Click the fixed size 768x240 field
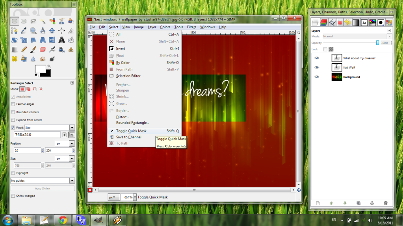 coord(37,135)
